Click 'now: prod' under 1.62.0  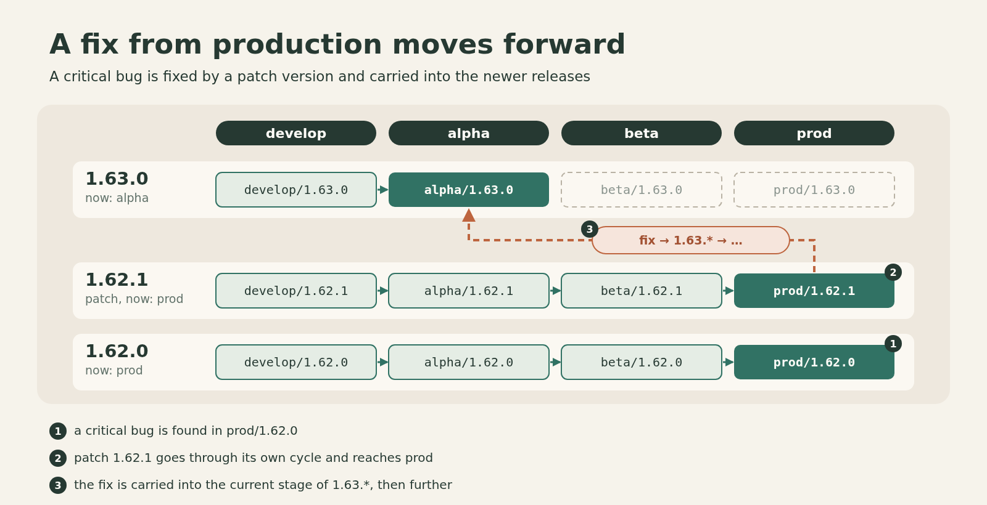114,371
